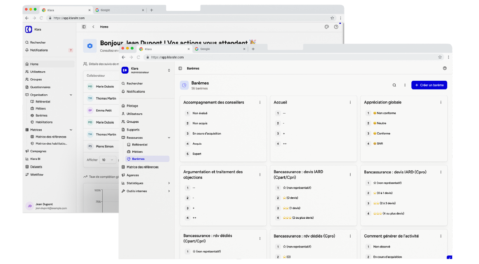Viewport: 479px width, 264px height.
Task: Select Pierre Simon row in back window table
Action: [101, 146]
